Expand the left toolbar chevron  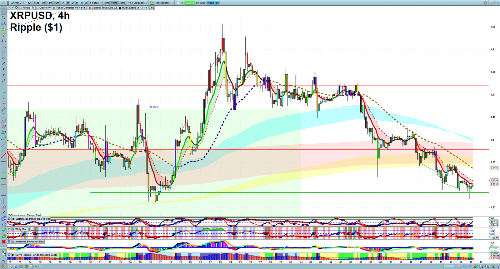4,248
